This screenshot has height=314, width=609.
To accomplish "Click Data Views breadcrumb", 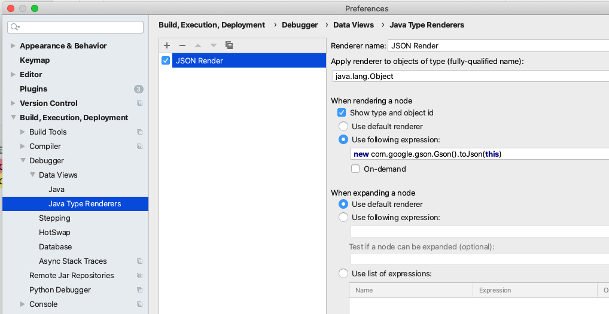I will click(x=354, y=25).
